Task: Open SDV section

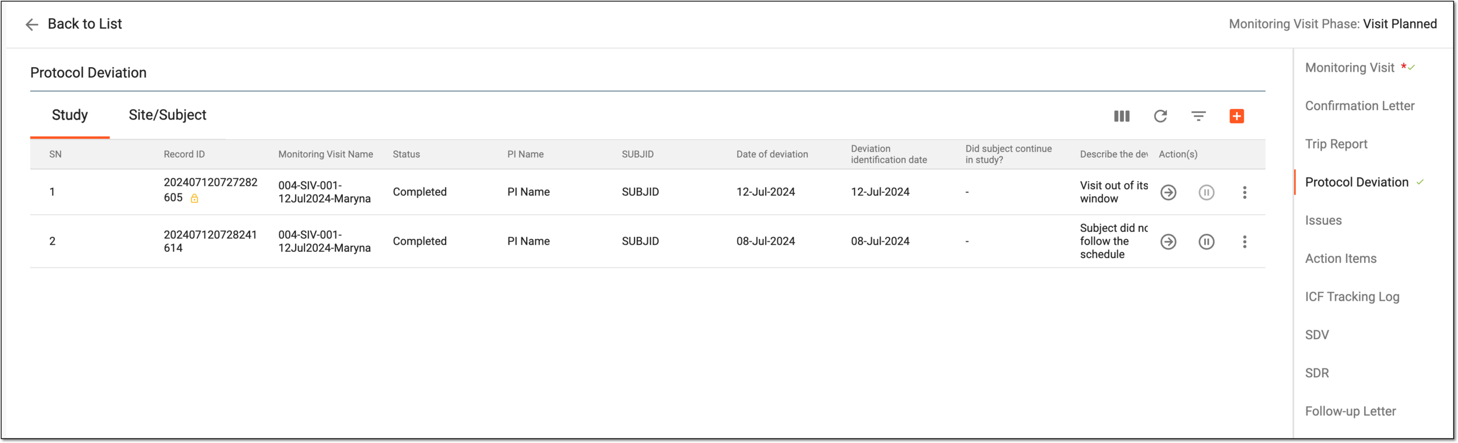Action: coord(1317,335)
